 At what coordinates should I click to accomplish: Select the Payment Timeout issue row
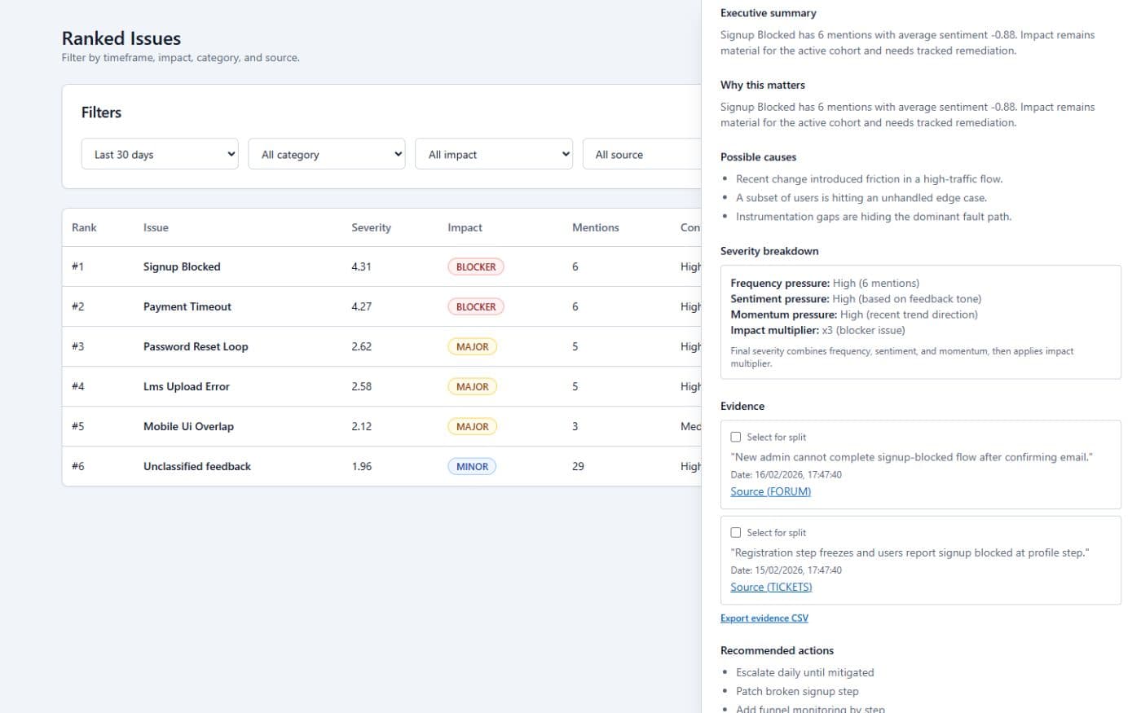(187, 306)
